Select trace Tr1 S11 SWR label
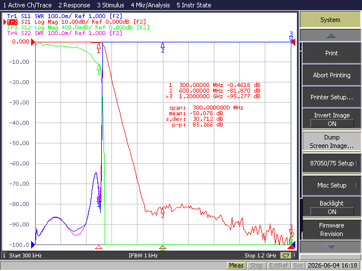The image size is (362, 271). click(x=64, y=16)
